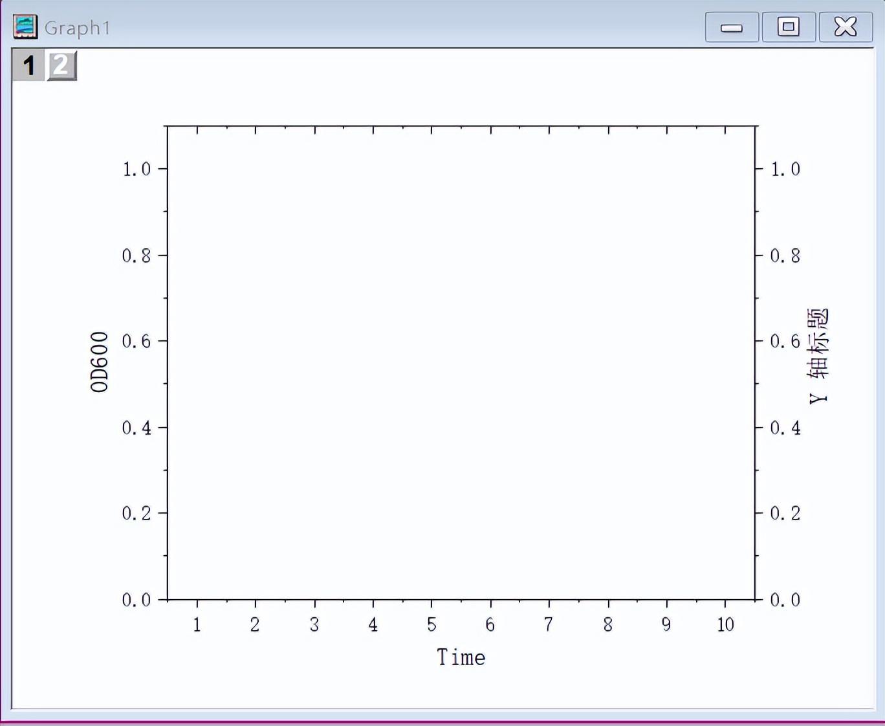Click right axis tick label 0.4

pos(785,428)
